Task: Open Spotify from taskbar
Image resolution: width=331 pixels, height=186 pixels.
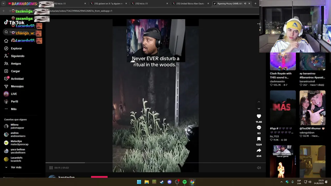Action: pyautogui.click(x=185, y=182)
